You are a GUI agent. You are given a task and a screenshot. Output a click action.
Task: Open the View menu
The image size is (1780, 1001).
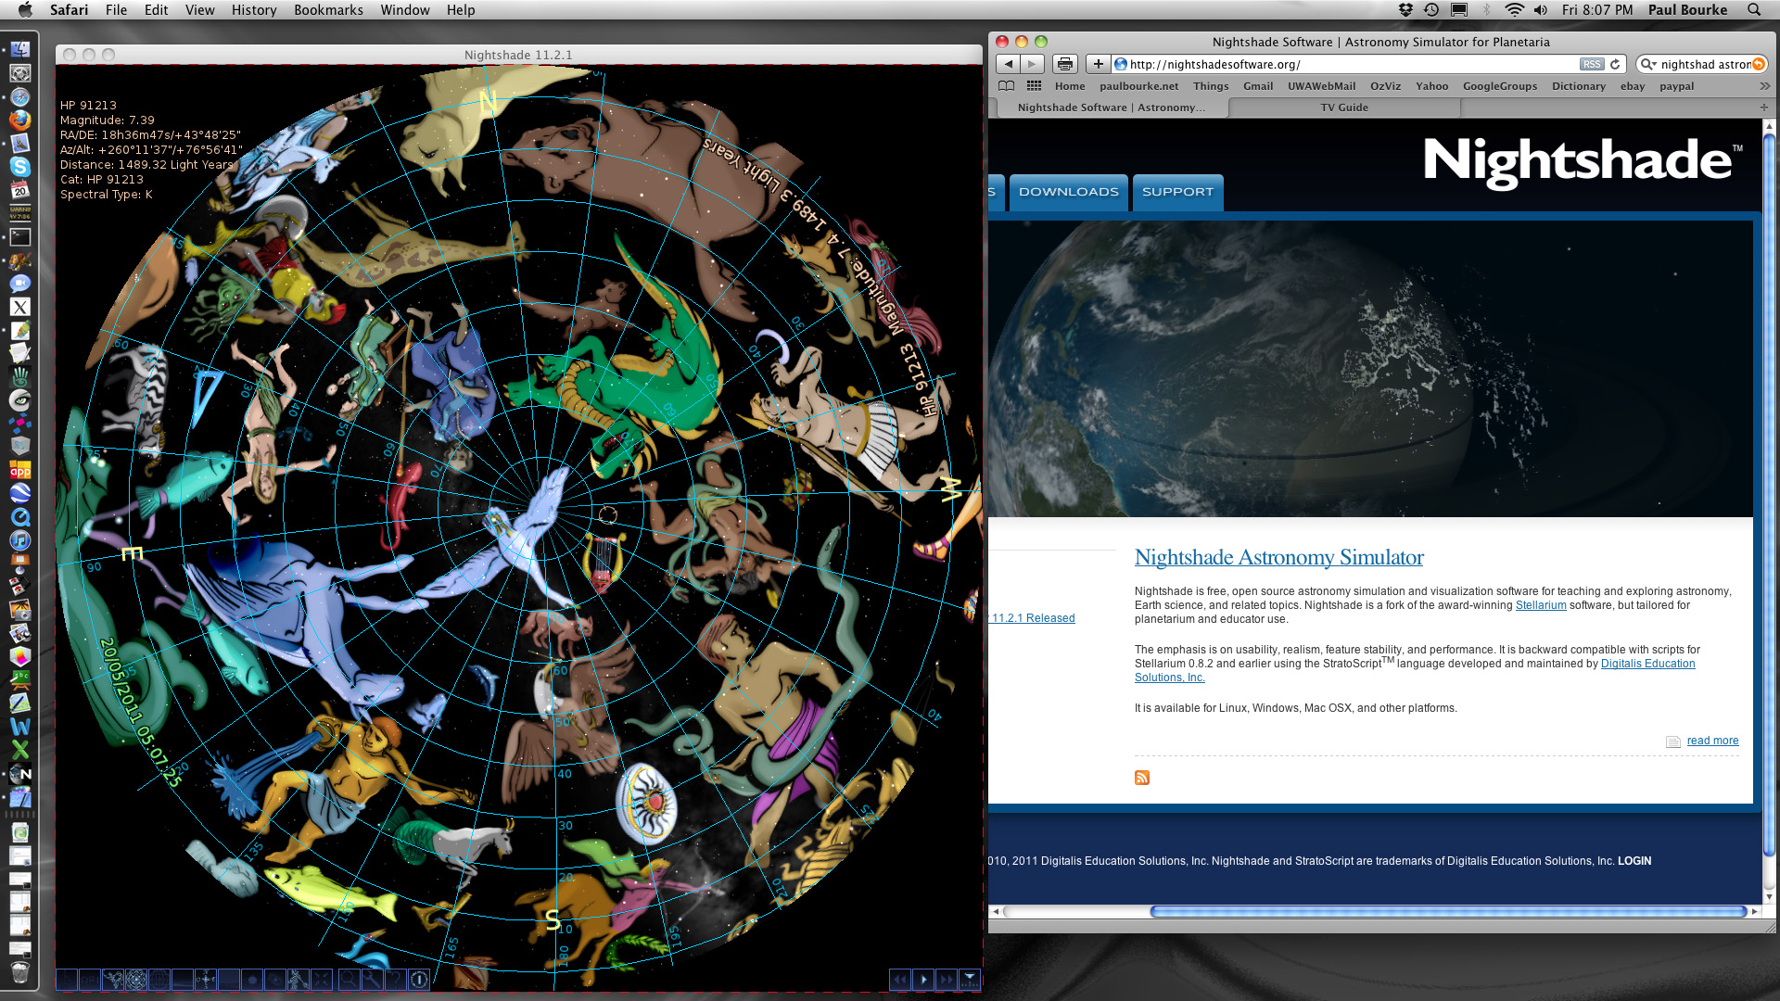199,10
